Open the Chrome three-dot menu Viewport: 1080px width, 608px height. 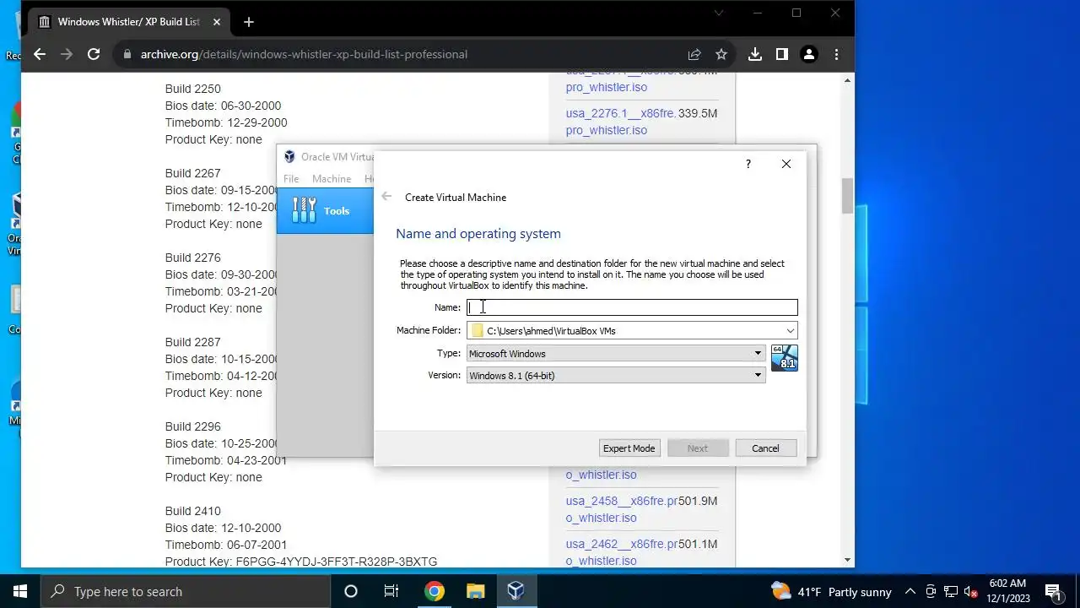pyautogui.click(x=836, y=54)
